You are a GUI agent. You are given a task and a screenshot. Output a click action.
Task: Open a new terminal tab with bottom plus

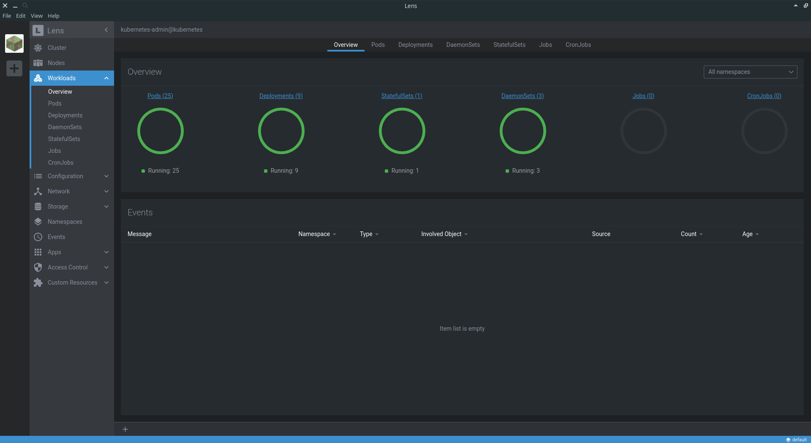(125, 429)
